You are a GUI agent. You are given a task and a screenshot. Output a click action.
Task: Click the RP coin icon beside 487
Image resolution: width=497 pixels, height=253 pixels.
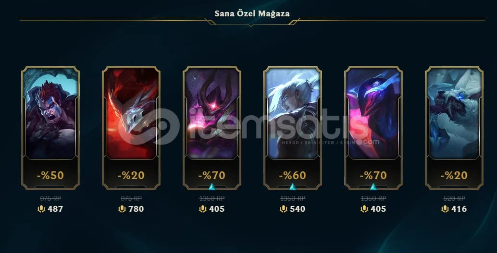click(41, 209)
